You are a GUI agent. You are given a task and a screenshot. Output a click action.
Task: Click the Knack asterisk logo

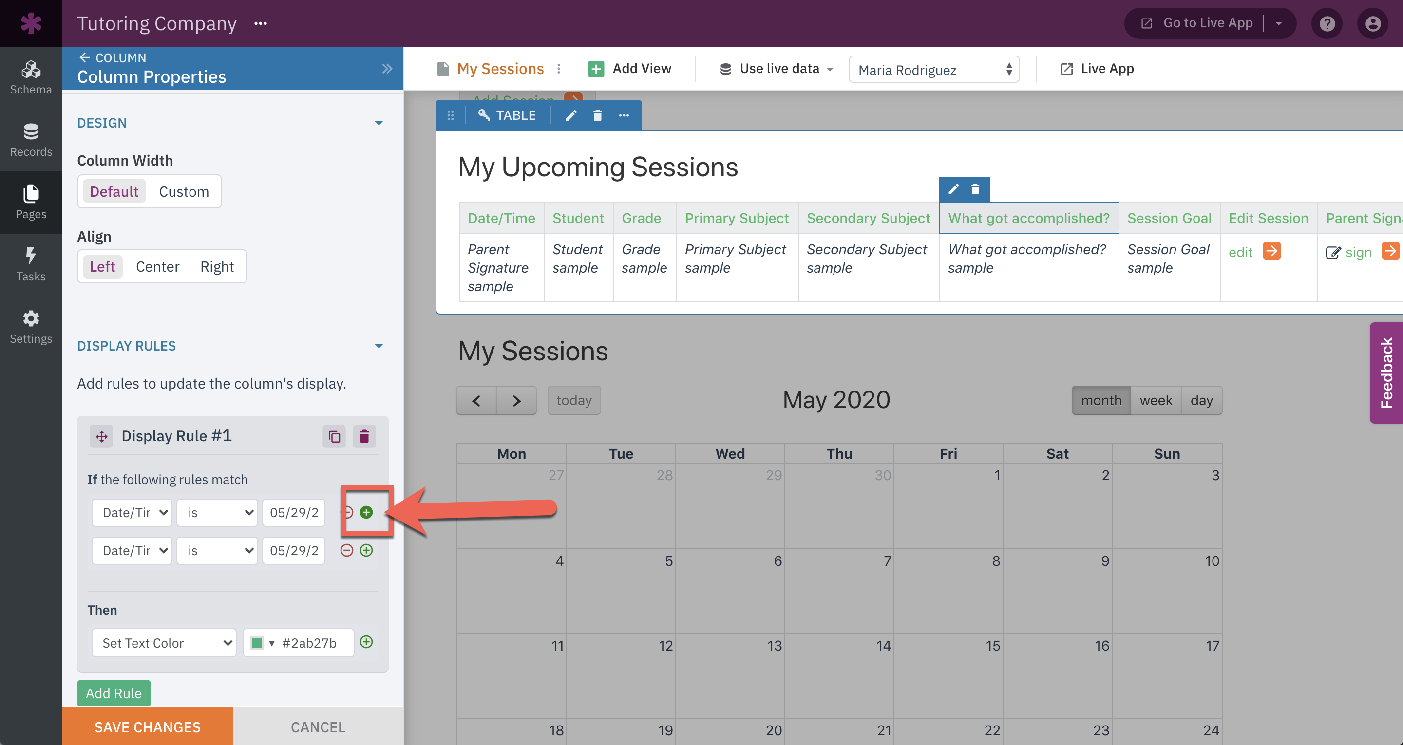point(31,23)
